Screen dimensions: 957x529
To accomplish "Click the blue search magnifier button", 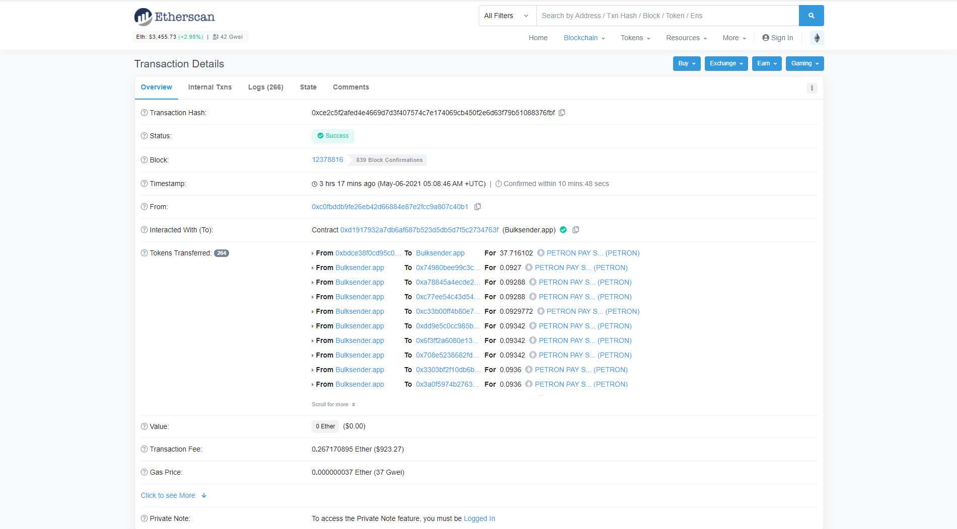I will click(811, 16).
